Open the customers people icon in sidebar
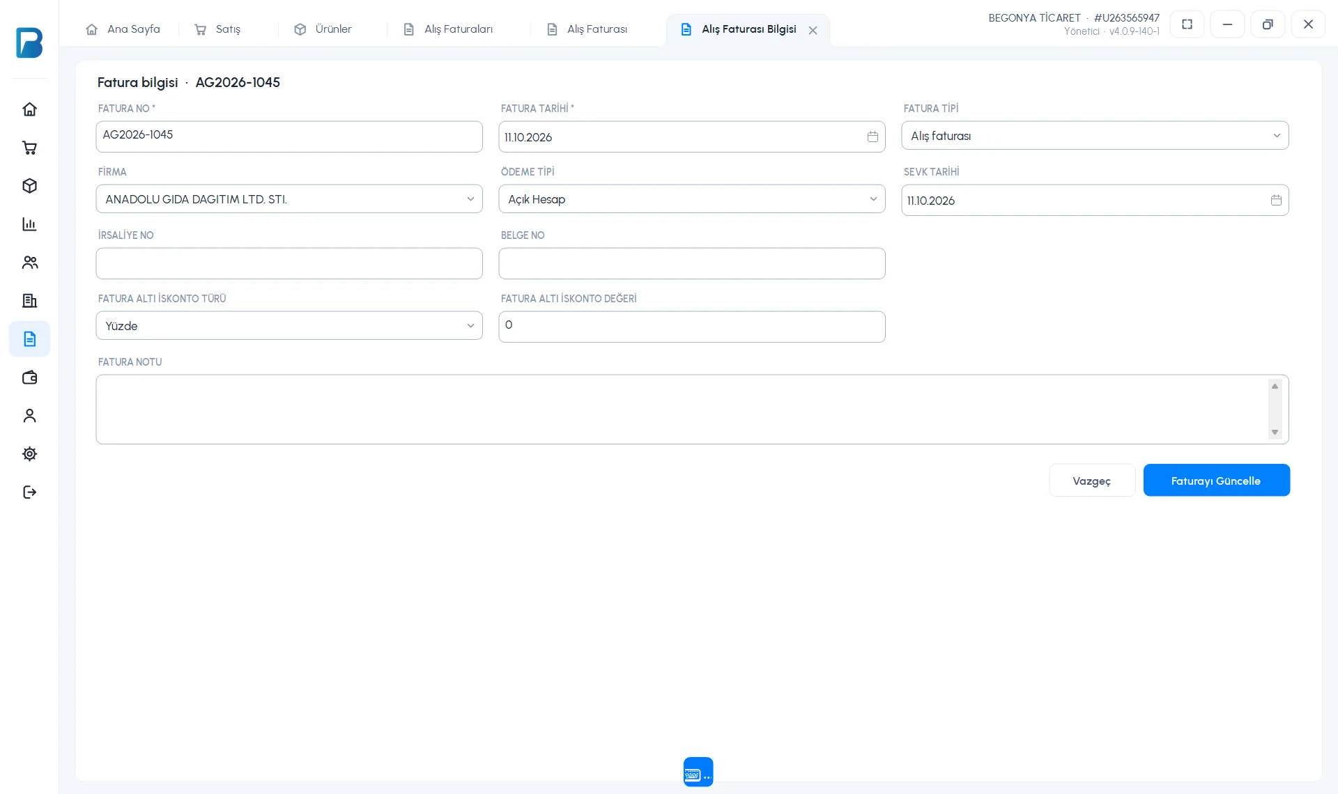Image resolution: width=1338 pixels, height=794 pixels. pyautogui.click(x=29, y=263)
